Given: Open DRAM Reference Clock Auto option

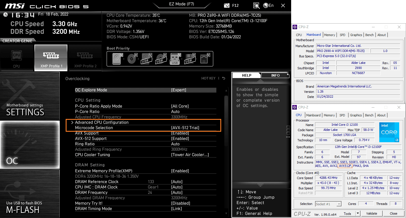Looking at the screenshot, I should [x=177, y=182].
